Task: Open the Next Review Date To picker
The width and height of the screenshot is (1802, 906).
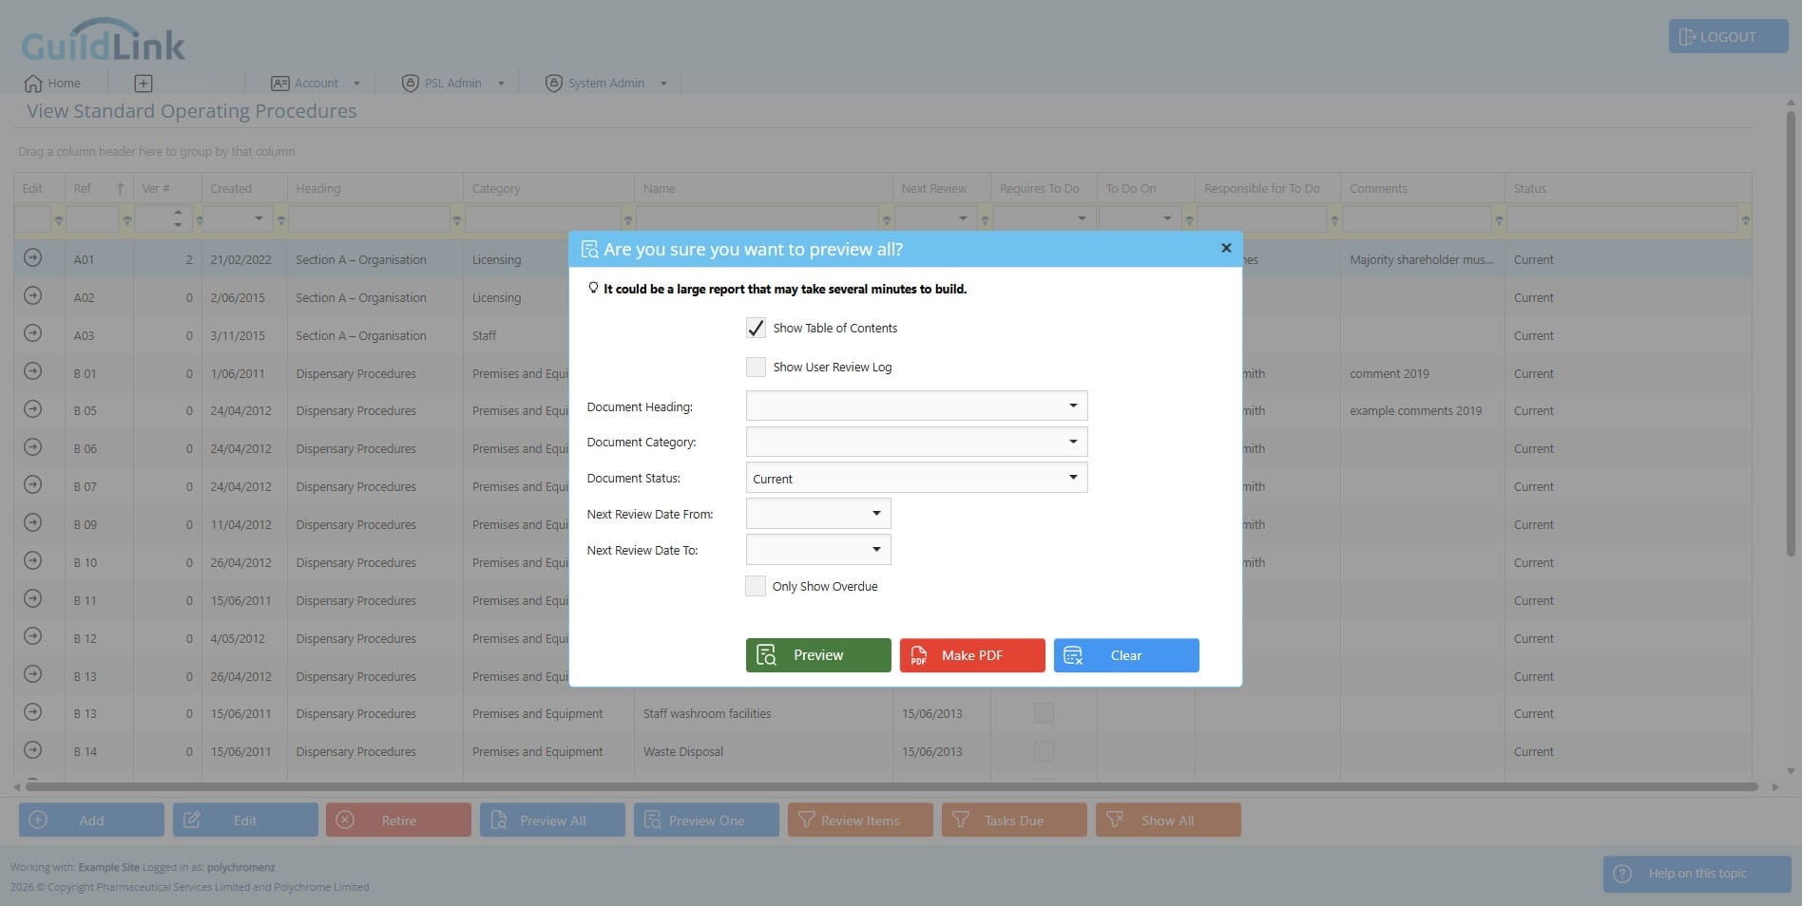Action: pos(876,550)
